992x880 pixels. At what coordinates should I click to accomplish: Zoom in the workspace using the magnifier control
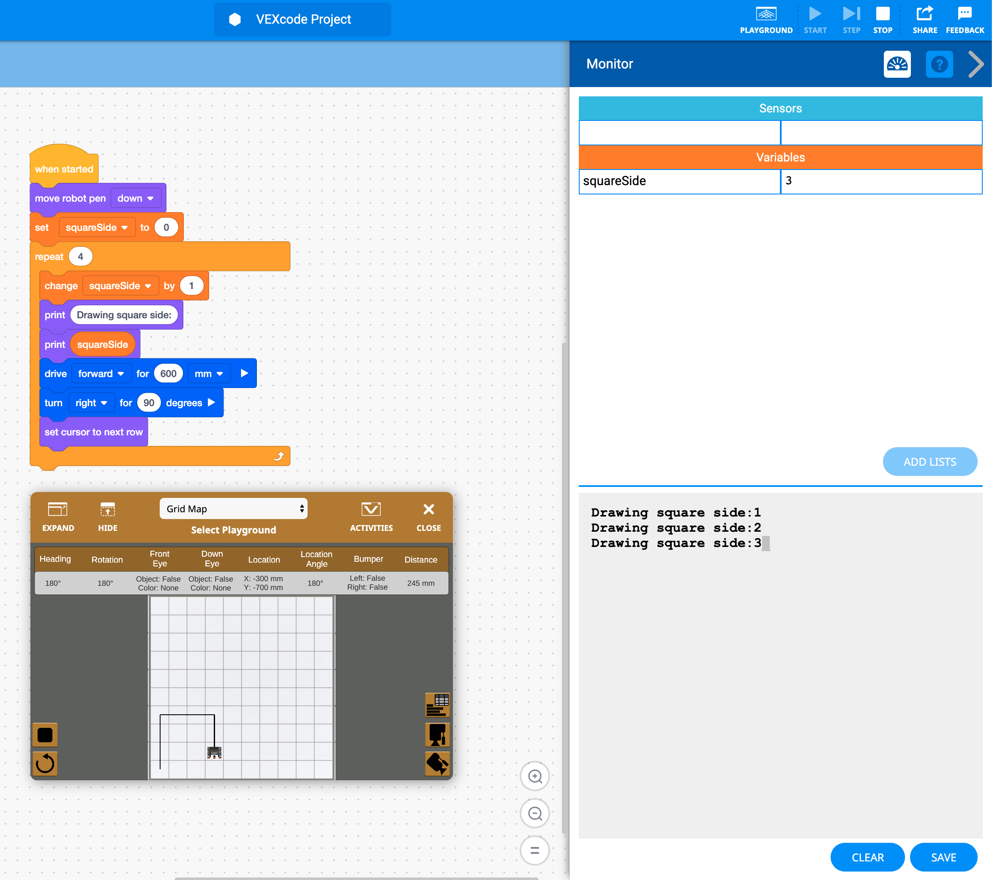tap(534, 776)
